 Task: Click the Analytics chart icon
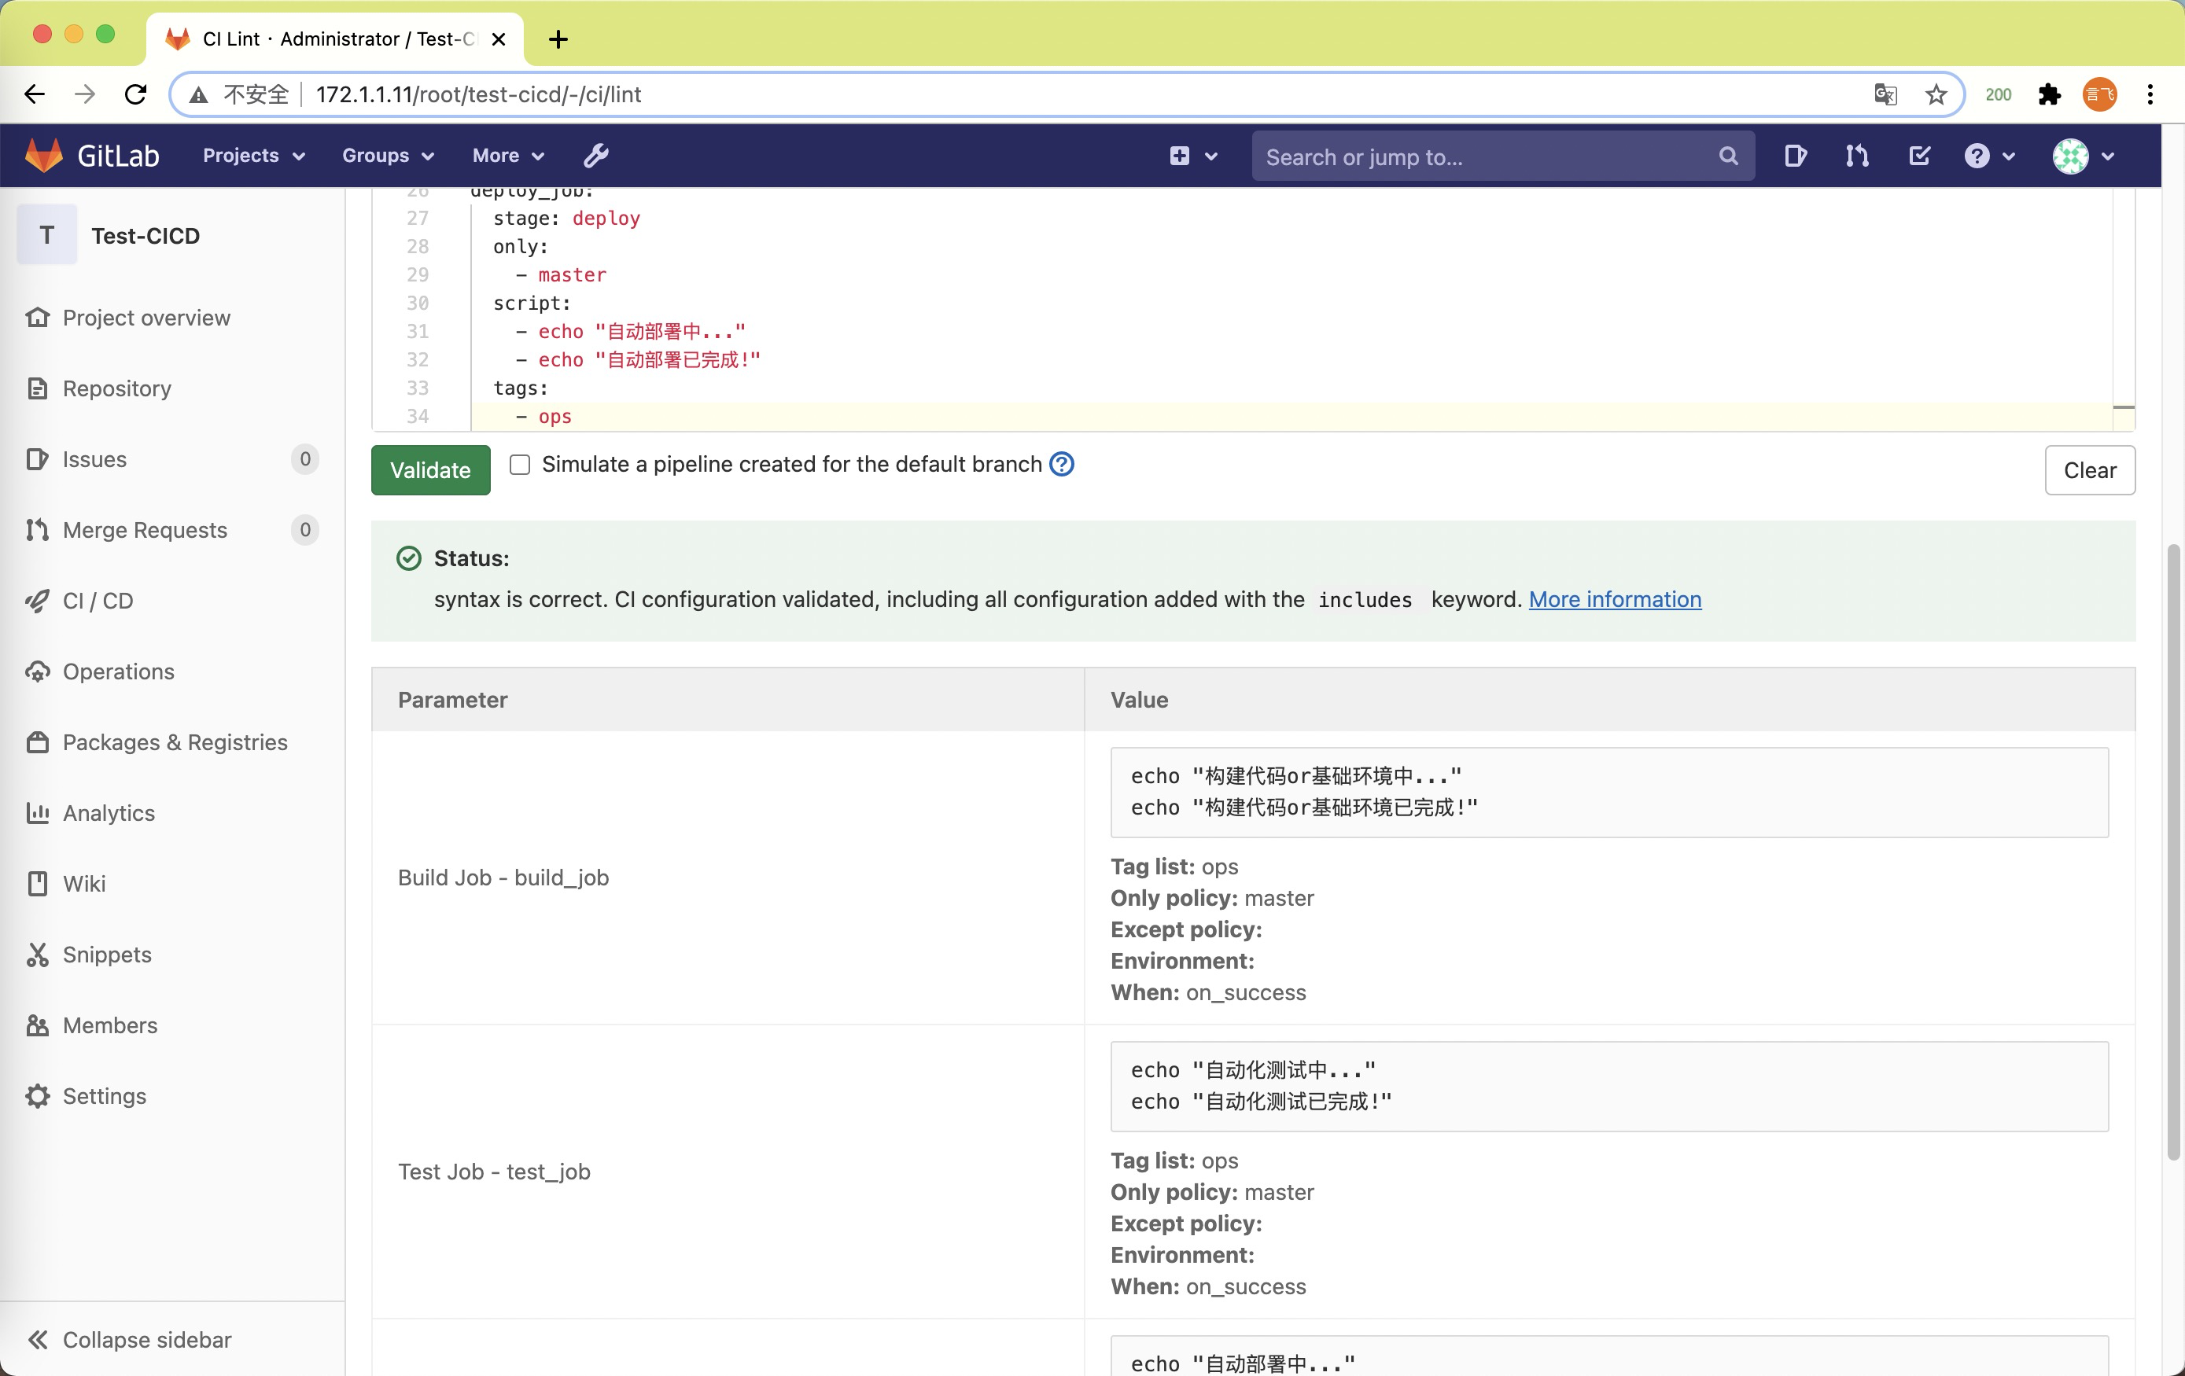[37, 813]
